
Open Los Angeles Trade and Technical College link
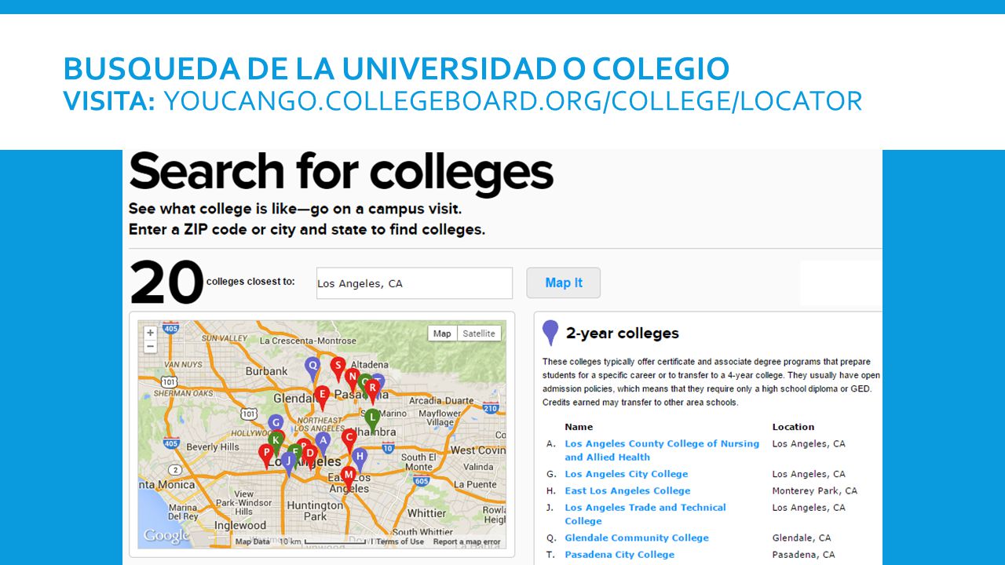coord(645,514)
